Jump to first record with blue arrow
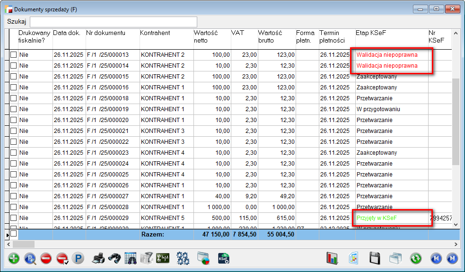 [436, 258]
